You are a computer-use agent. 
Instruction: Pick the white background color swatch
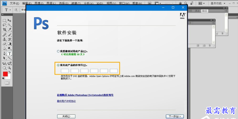(x=9, y=77)
